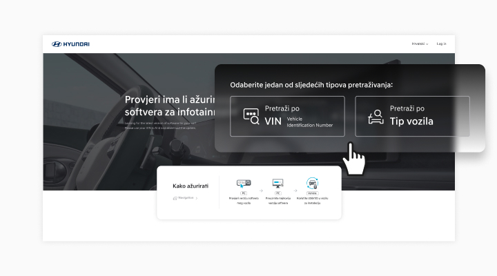Click the car search icon for Tip vozila
This screenshot has width=497, height=276.
click(376, 117)
